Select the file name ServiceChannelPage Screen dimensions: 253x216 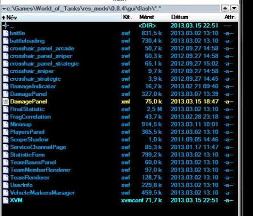[38, 147]
